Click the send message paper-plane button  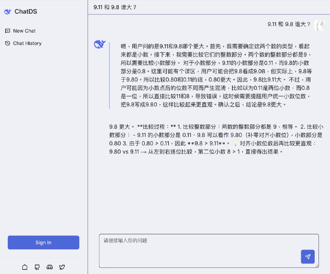click(x=308, y=257)
